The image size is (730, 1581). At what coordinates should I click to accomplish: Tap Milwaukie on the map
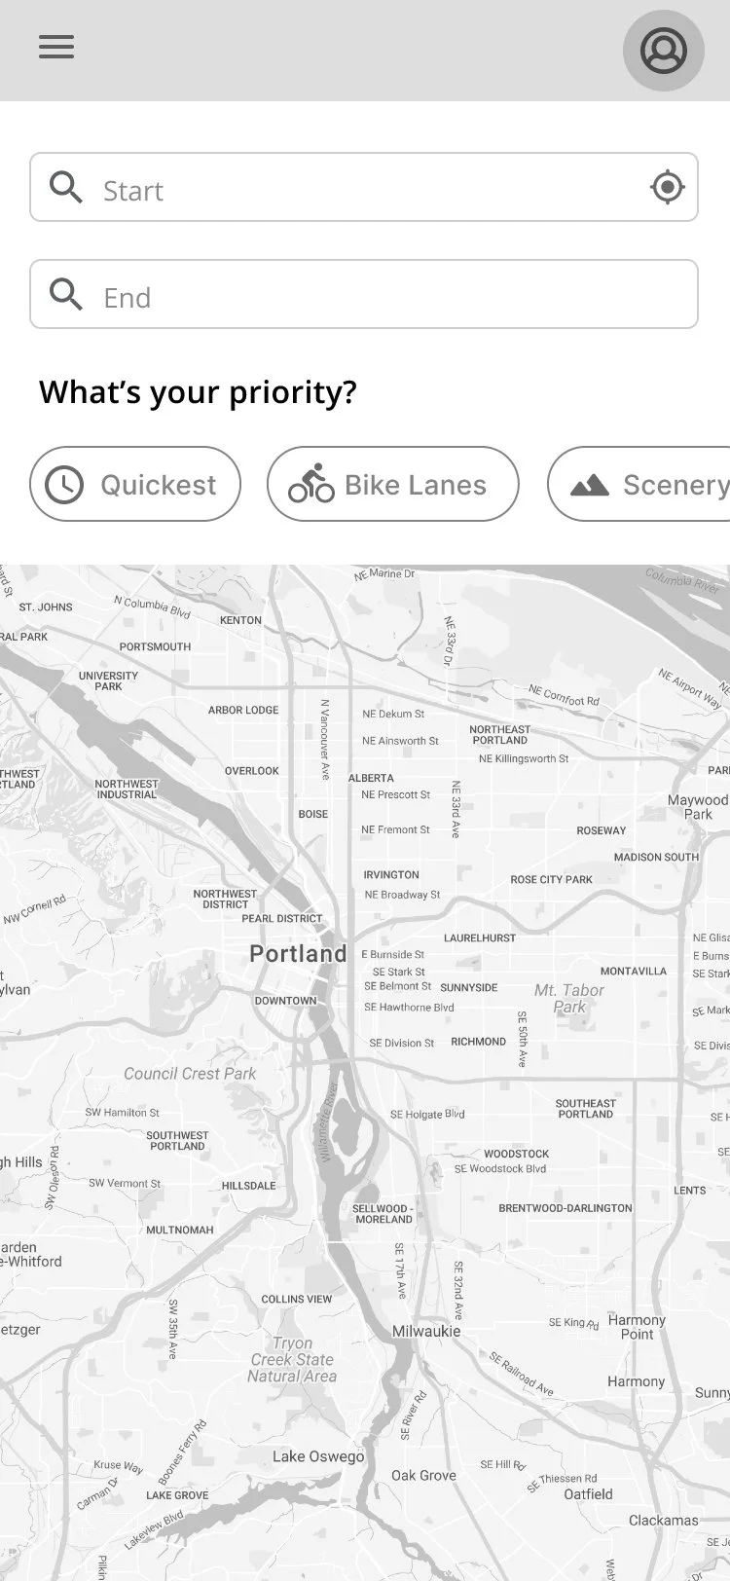point(426,1332)
